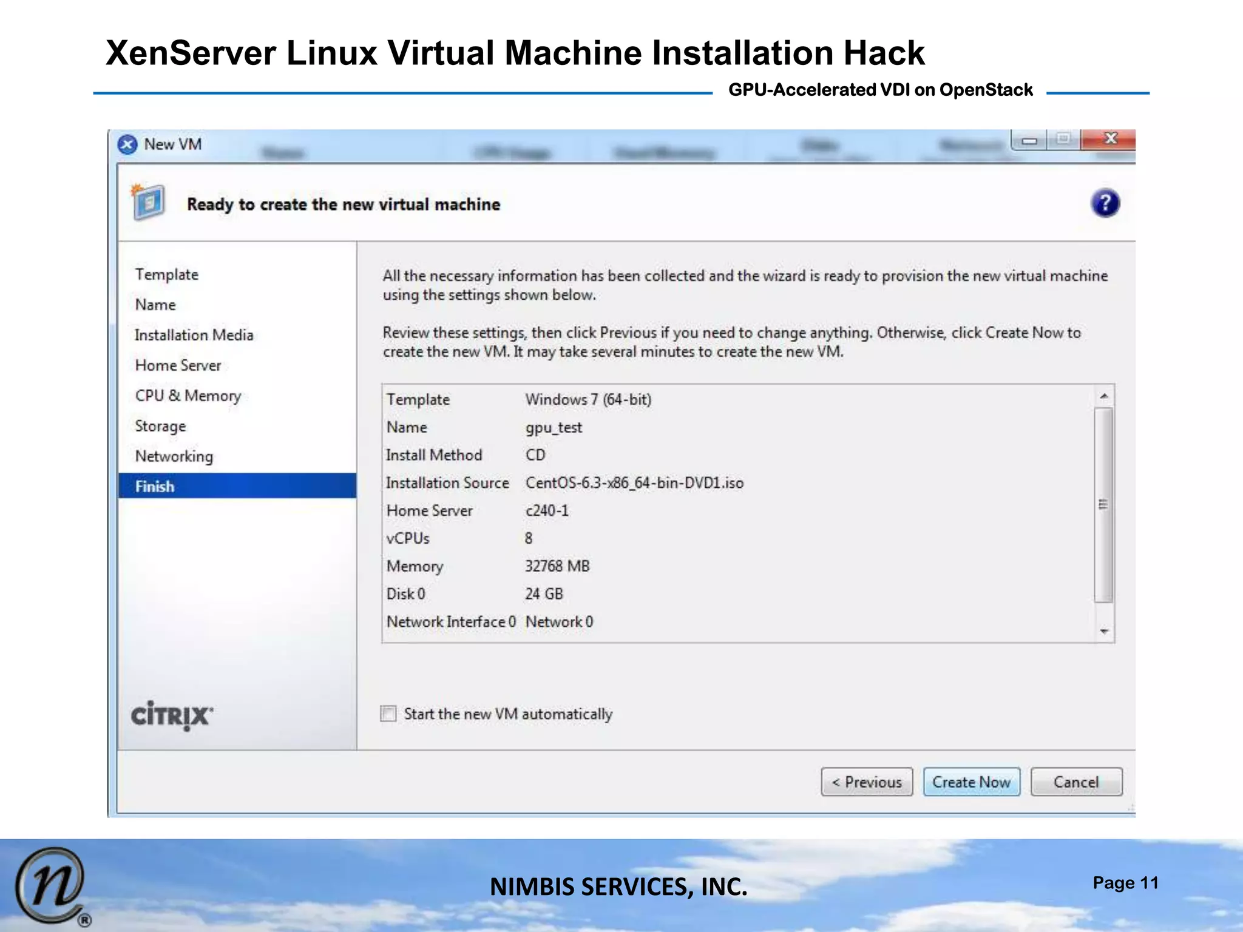Click the 'Disk 0' label
This screenshot has height=932, width=1243.
(x=405, y=594)
